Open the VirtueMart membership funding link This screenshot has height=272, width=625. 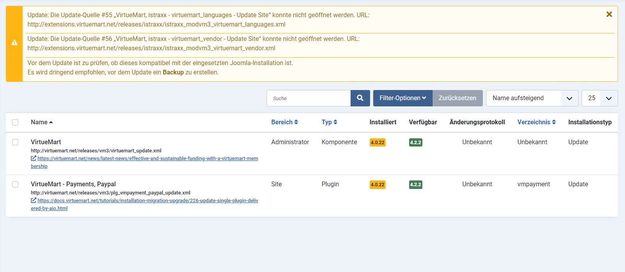coord(148,159)
